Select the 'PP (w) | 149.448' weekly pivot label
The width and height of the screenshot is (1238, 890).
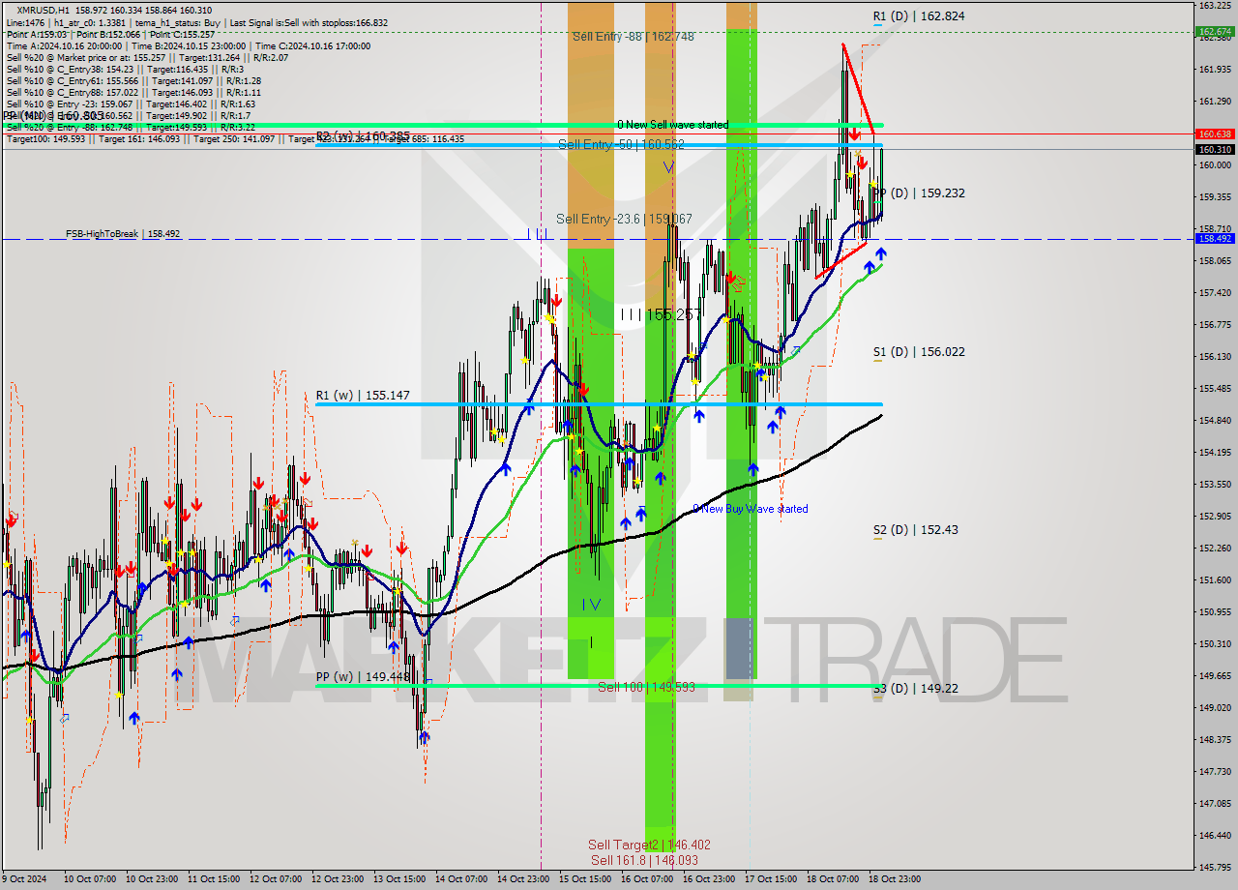364,677
